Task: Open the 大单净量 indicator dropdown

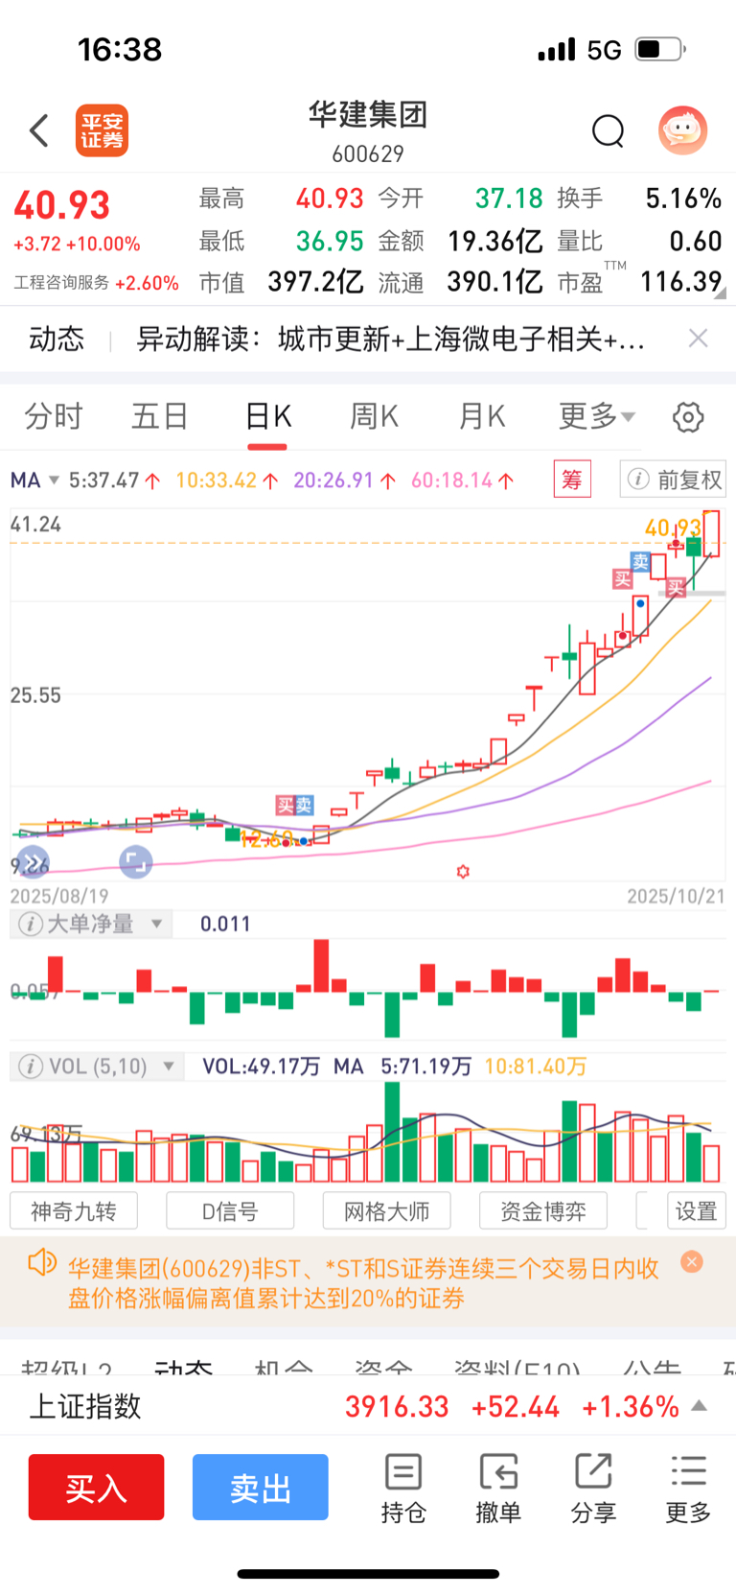Action: click(156, 925)
